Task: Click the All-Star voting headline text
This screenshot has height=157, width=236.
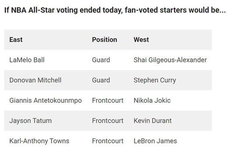Action: pyautogui.click(x=115, y=10)
